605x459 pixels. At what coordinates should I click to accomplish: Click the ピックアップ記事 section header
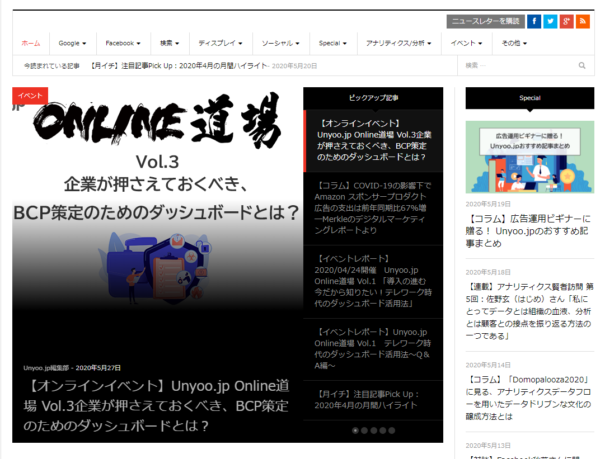(x=373, y=98)
